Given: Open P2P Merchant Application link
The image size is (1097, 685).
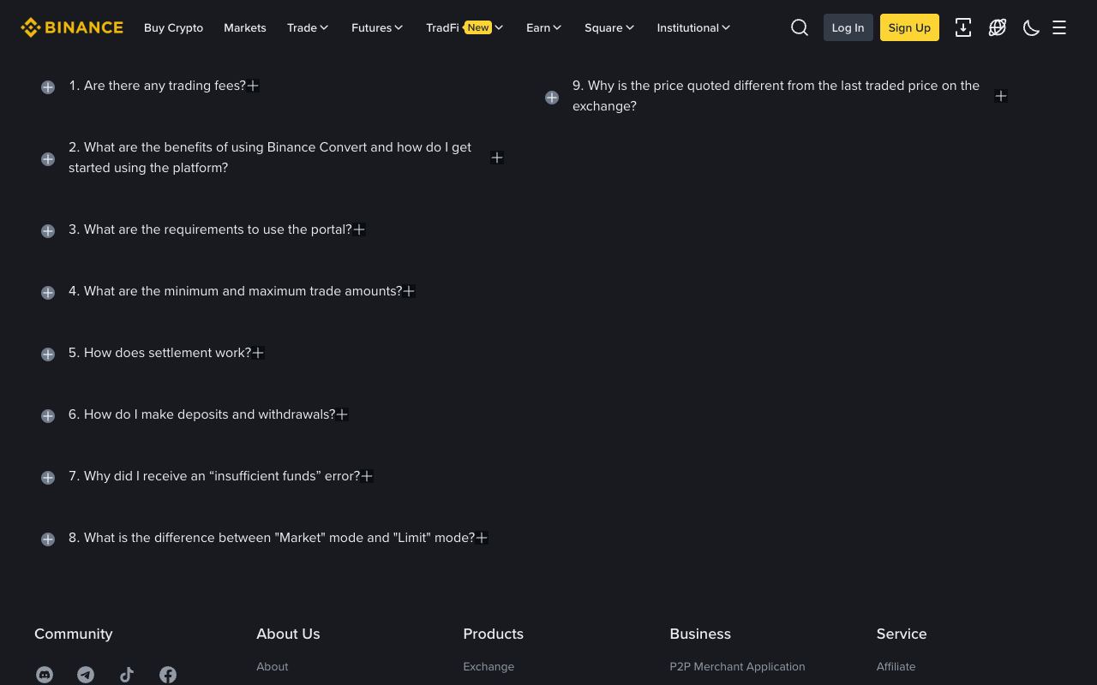Looking at the screenshot, I should pos(737,666).
